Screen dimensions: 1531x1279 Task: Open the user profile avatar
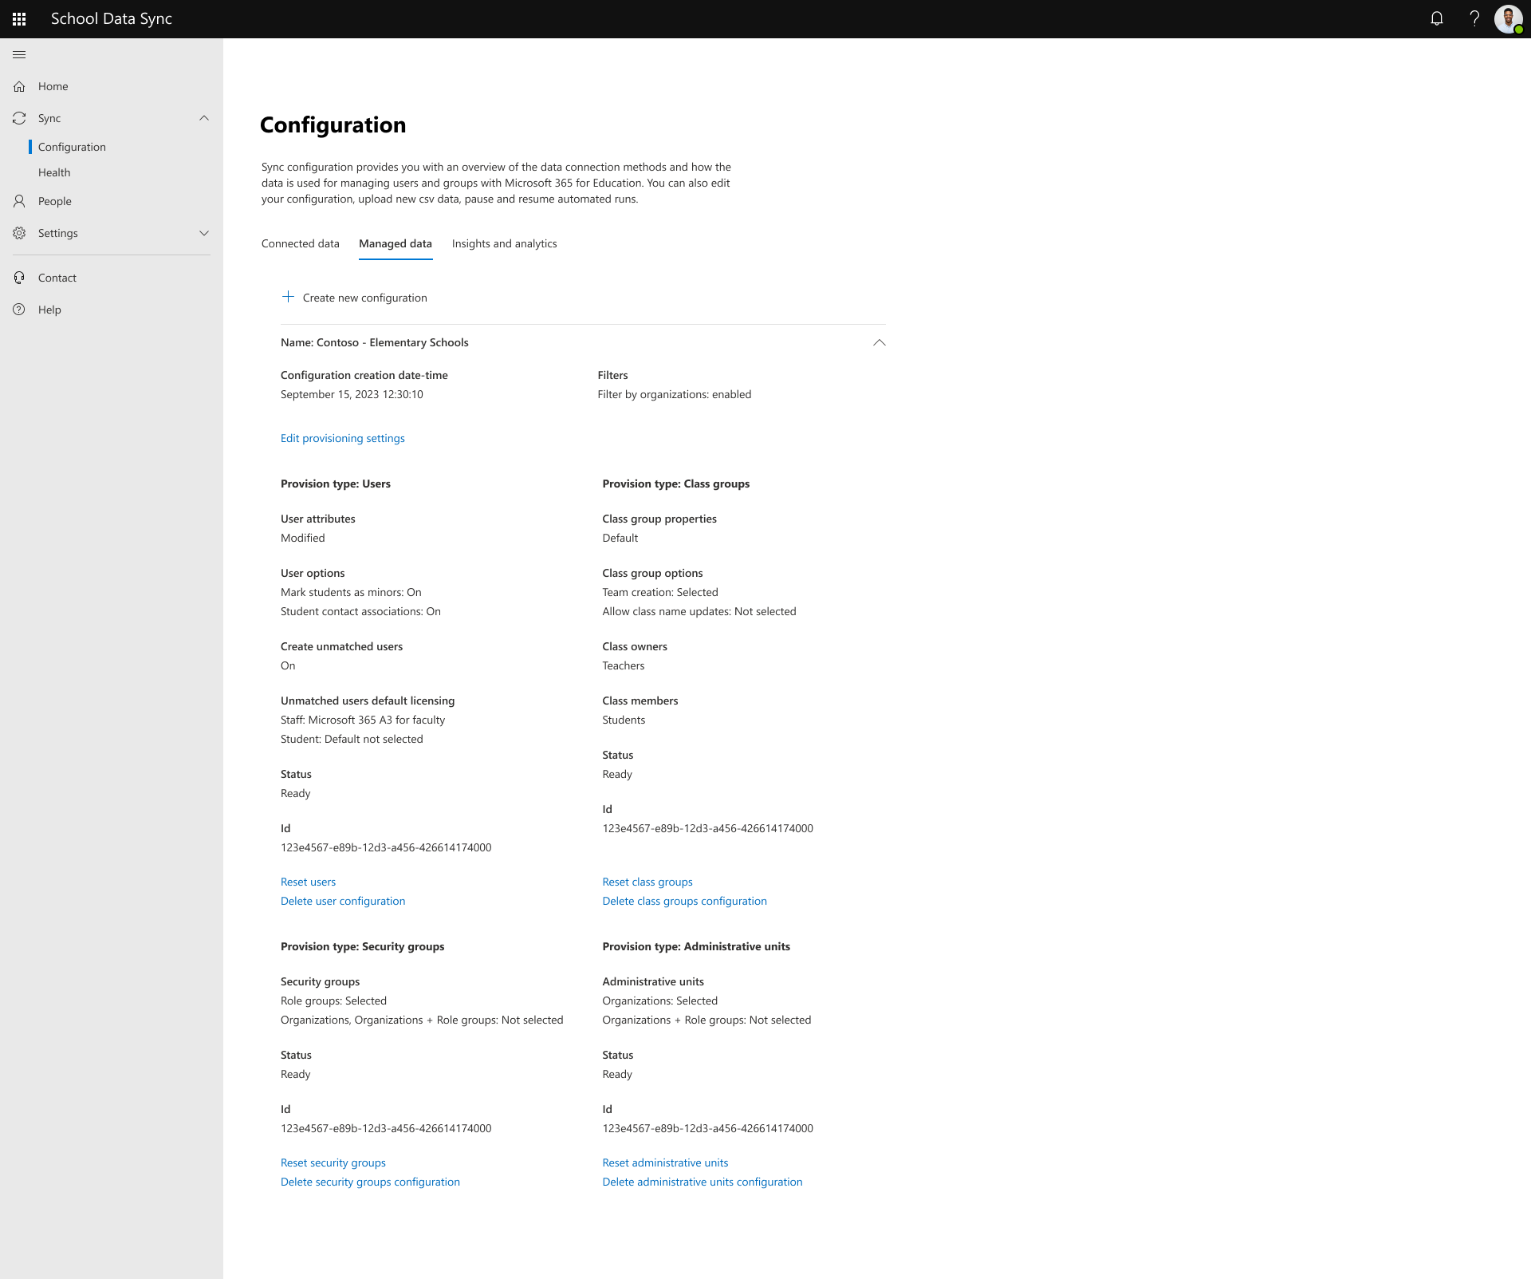click(1508, 19)
